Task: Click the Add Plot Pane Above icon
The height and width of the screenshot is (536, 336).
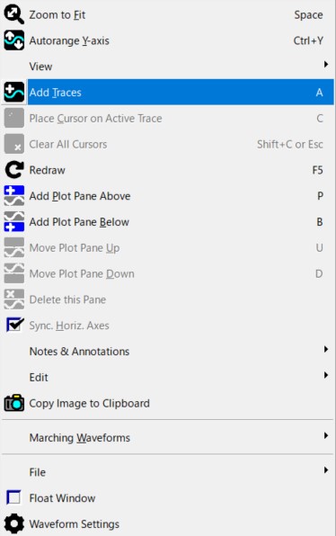Action: point(14,196)
